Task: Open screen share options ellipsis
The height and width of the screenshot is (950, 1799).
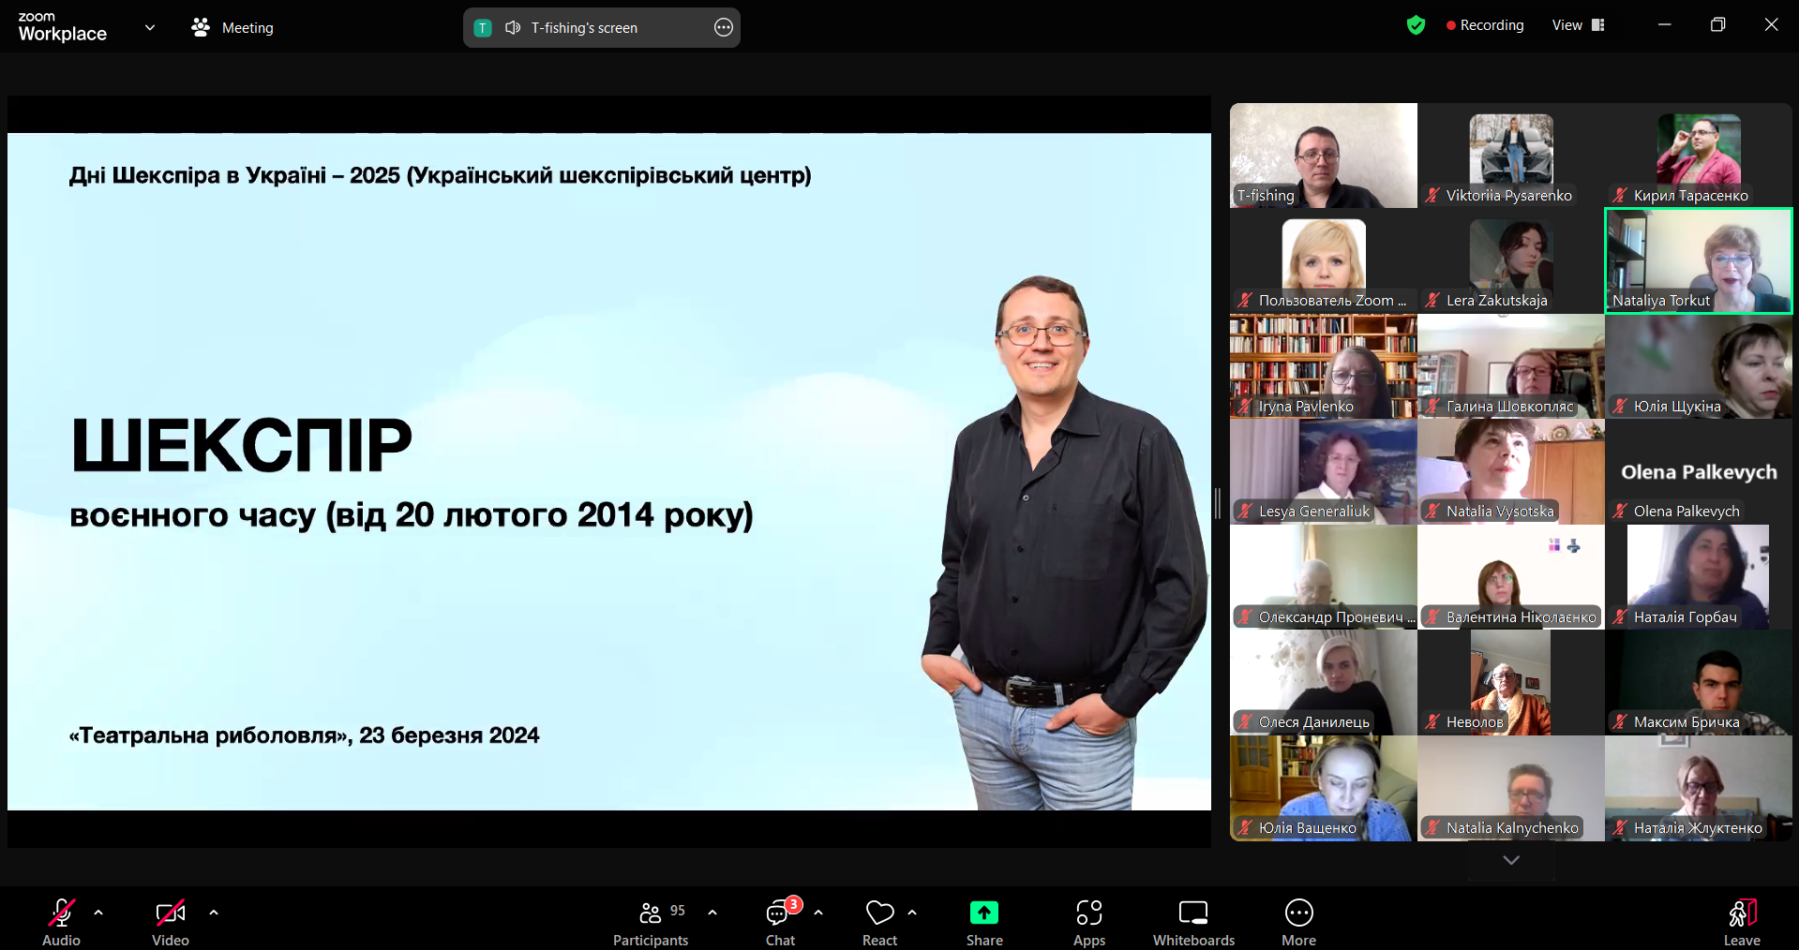Action: pyautogui.click(x=724, y=28)
